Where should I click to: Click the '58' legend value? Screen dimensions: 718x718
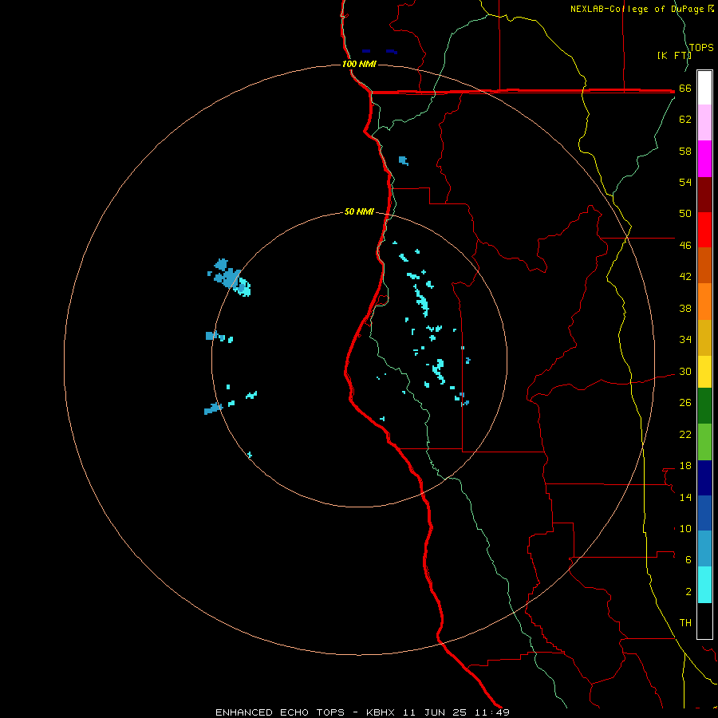click(685, 151)
